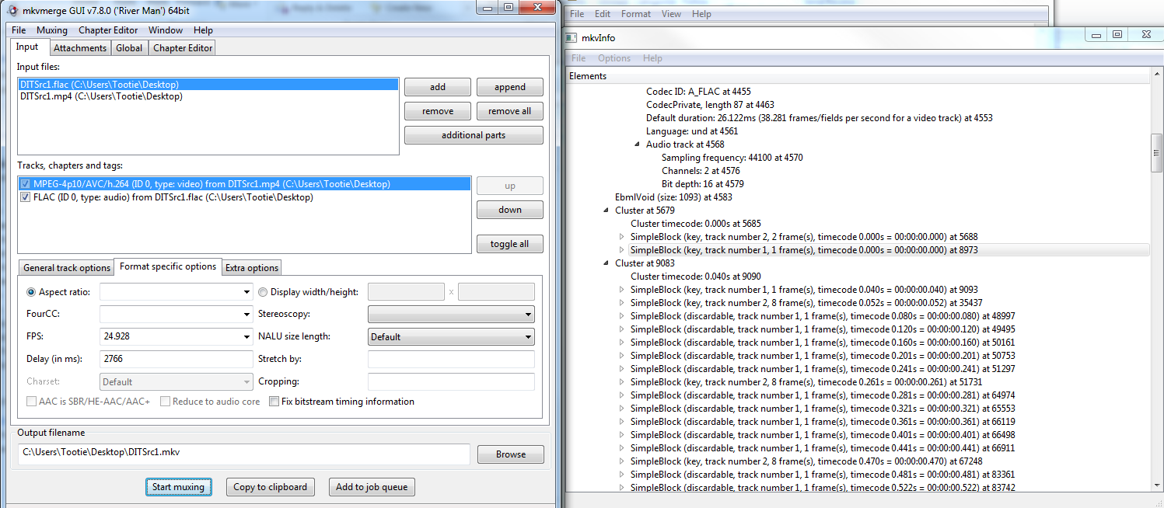Open the Options menu in mkvInfo
1164x508 pixels.
point(614,58)
